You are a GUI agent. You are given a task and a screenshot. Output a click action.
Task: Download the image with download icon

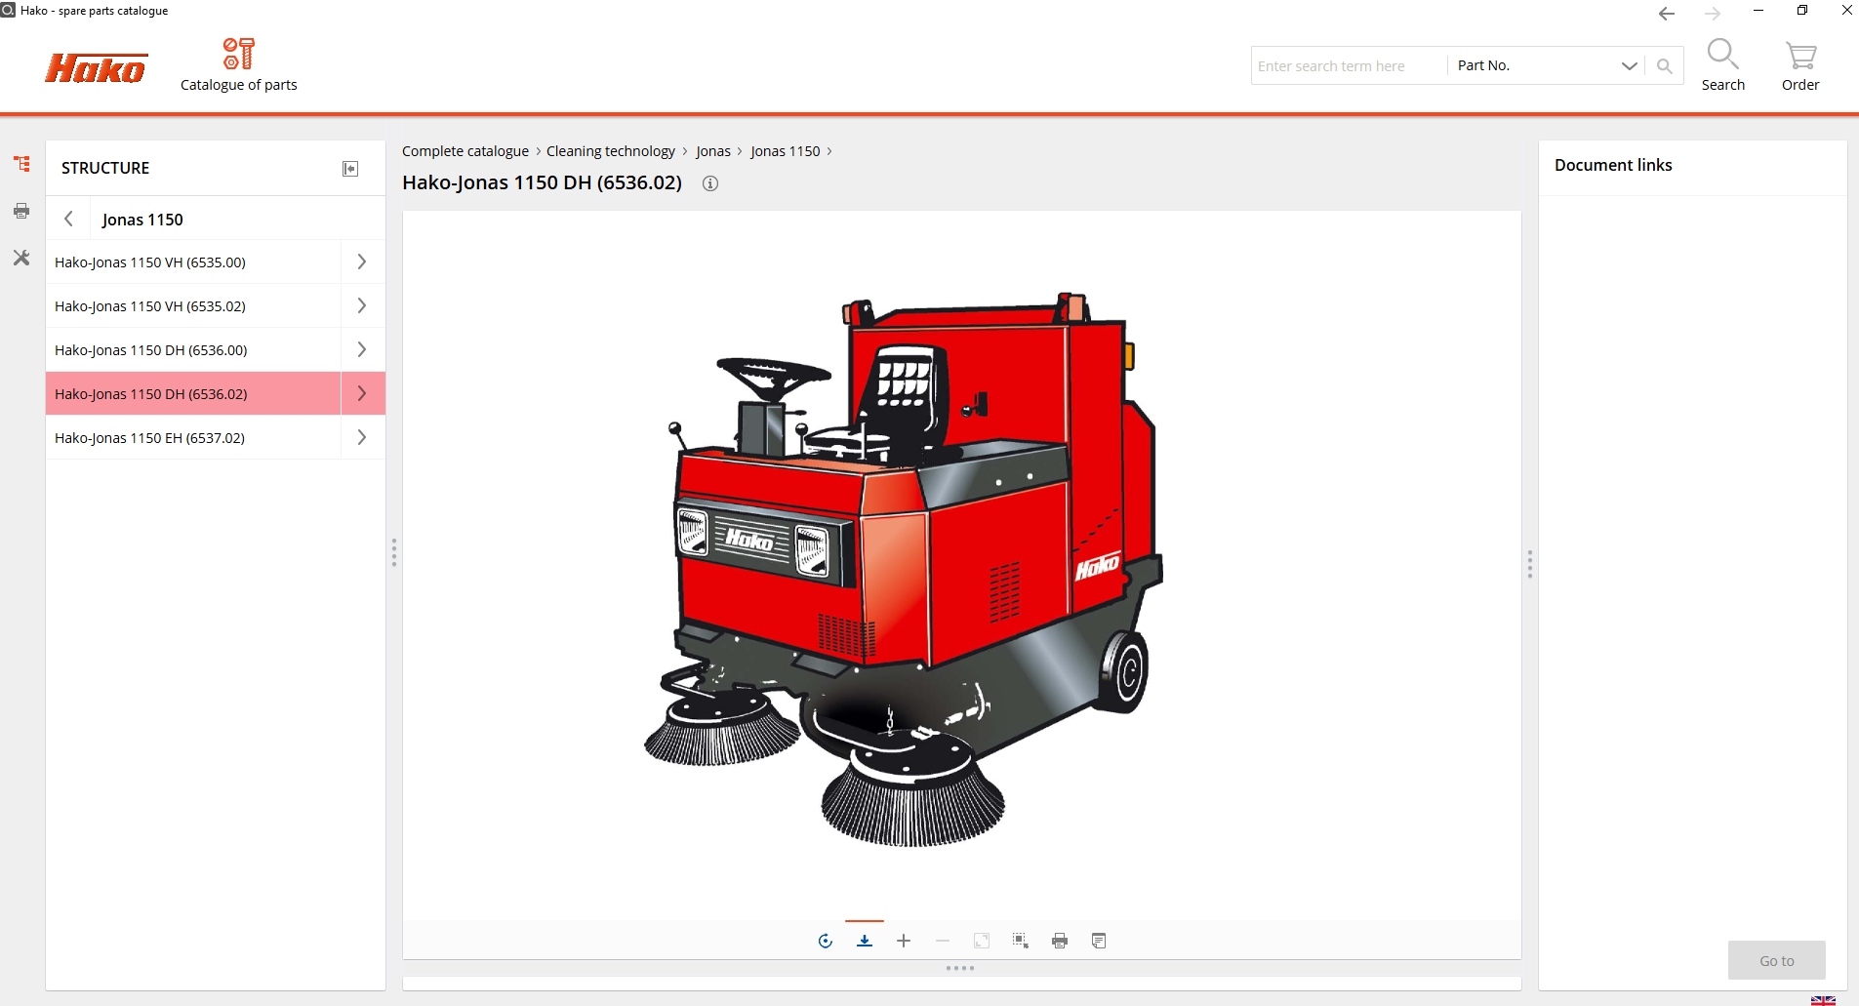click(865, 941)
